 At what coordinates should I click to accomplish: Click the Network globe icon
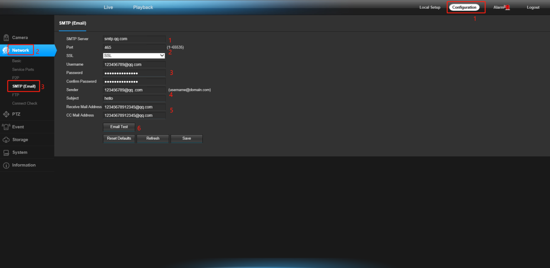pyautogui.click(x=5, y=51)
